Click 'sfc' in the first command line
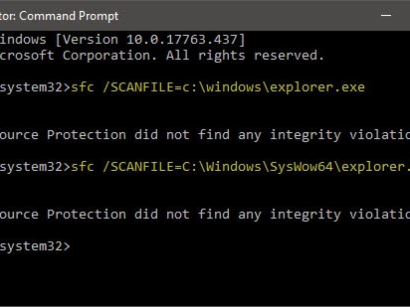This screenshot has width=410, height=307. (82, 87)
